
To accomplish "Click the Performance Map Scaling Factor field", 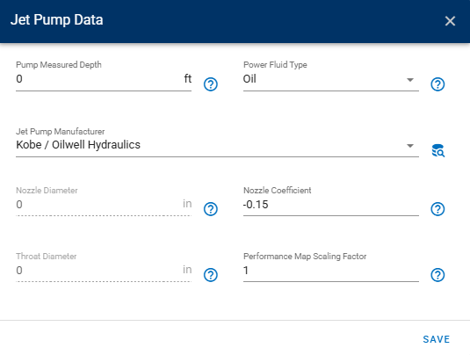I will (331, 271).
